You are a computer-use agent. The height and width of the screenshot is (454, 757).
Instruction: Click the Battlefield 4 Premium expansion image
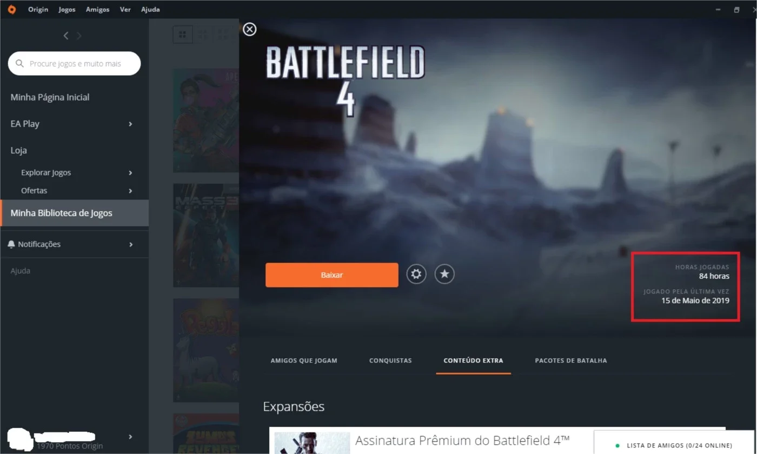[x=312, y=443]
